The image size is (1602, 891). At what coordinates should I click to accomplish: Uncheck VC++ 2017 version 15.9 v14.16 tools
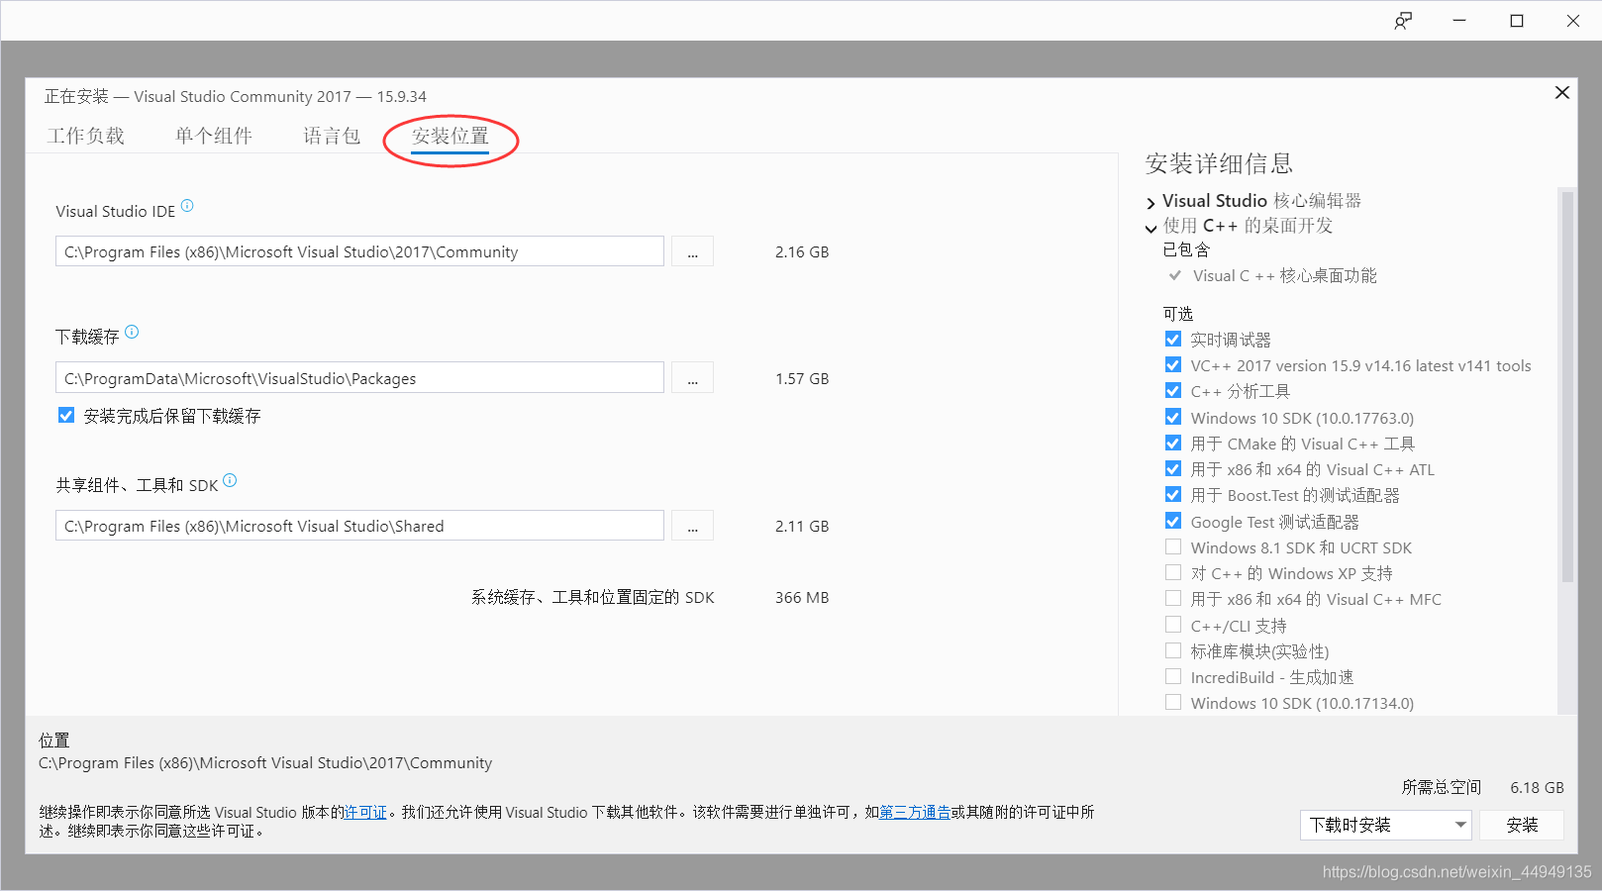1173,364
